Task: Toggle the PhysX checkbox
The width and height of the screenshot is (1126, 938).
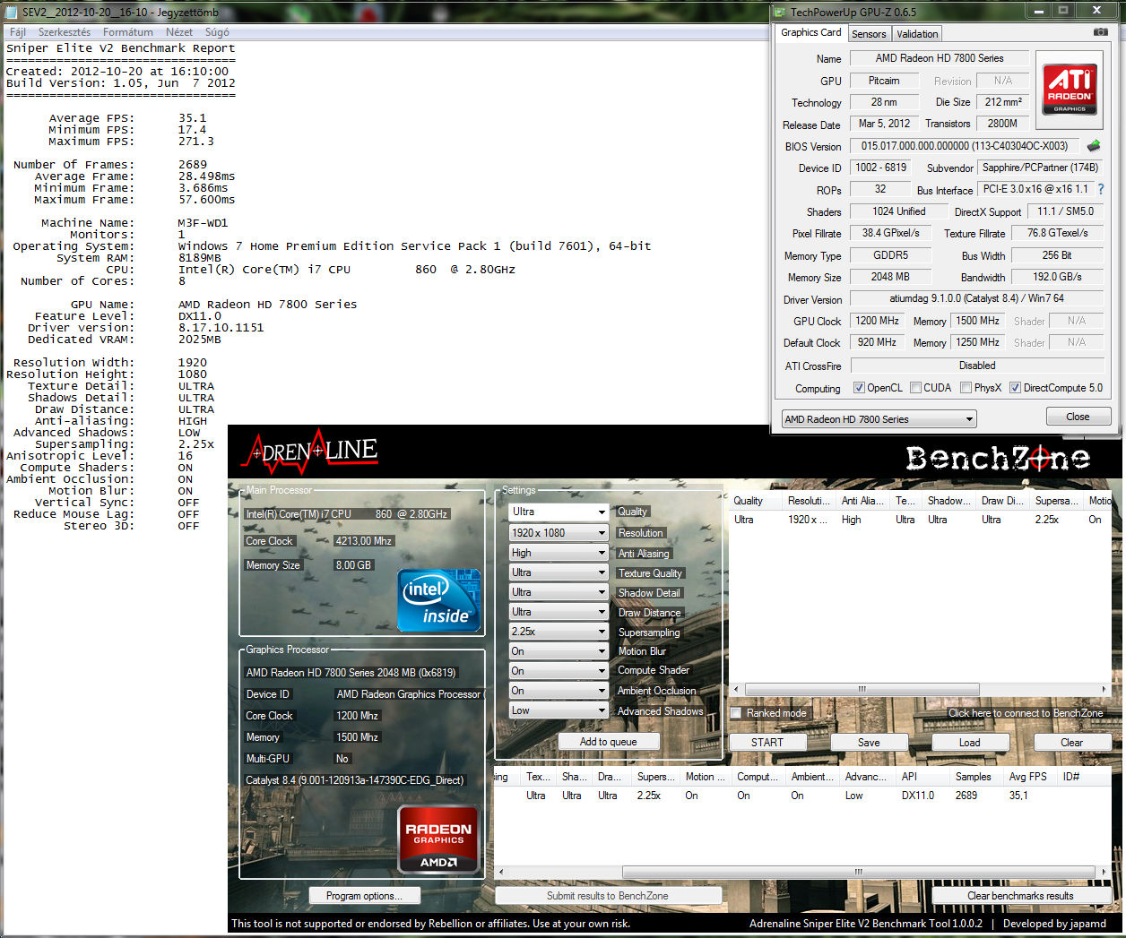Action: click(x=966, y=388)
